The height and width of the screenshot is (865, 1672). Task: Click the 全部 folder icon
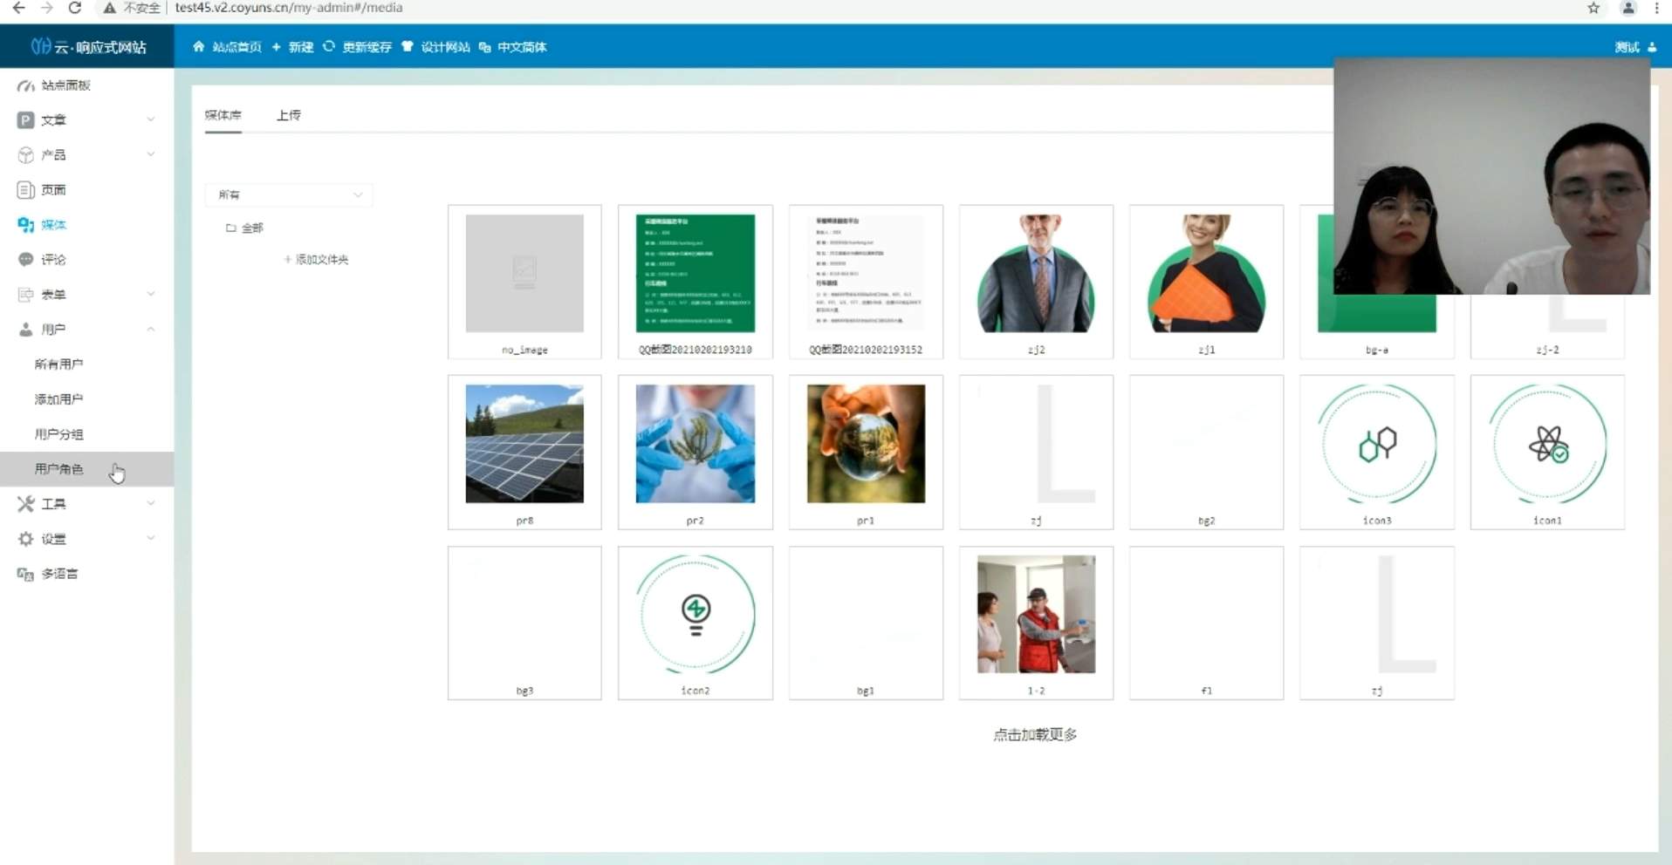(231, 228)
